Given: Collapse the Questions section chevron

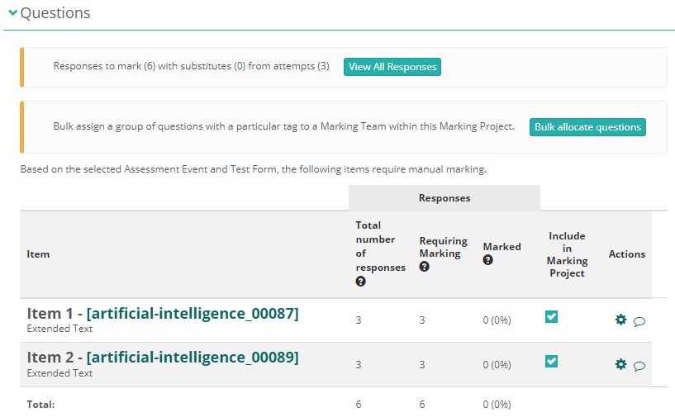Looking at the screenshot, I should 12,14.
